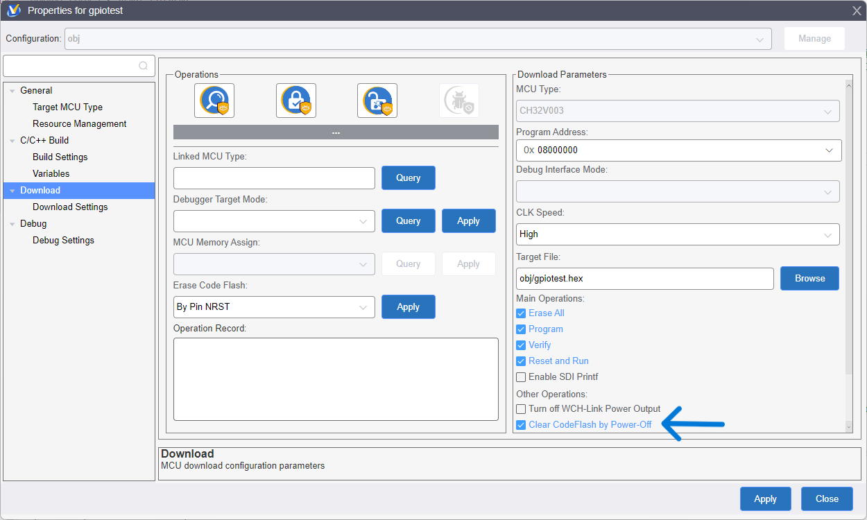Uncheck the Erase All checkbox
This screenshot has width=867, height=520.
[522, 313]
